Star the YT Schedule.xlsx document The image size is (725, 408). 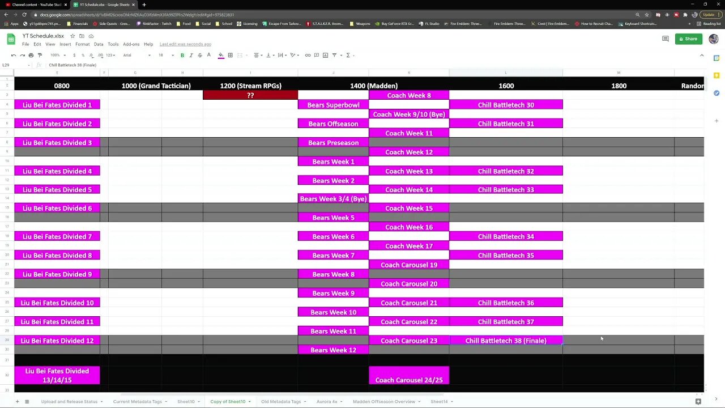pyautogui.click(x=72, y=36)
